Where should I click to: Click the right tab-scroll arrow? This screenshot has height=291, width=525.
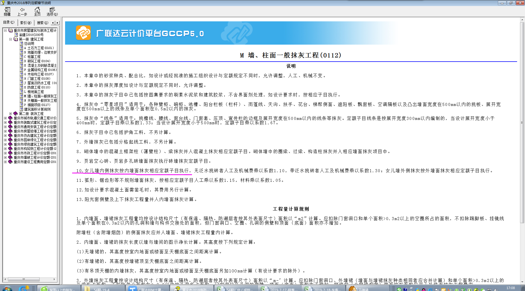(x=57, y=23)
